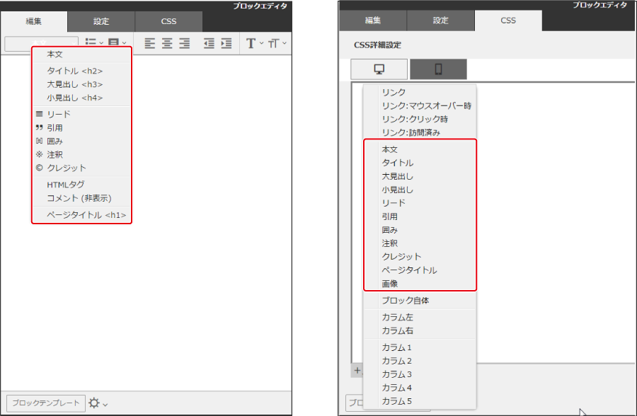Select 注釈 with asterisk icon
This screenshot has width=637, height=416.
coord(81,155)
